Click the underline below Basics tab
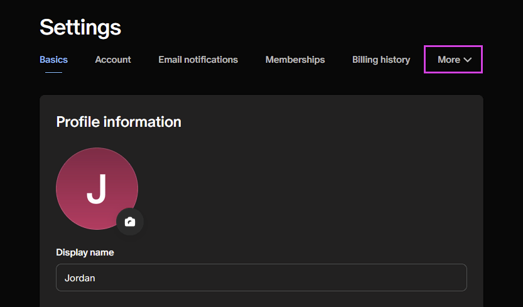This screenshot has height=307, width=523. pyautogui.click(x=53, y=72)
